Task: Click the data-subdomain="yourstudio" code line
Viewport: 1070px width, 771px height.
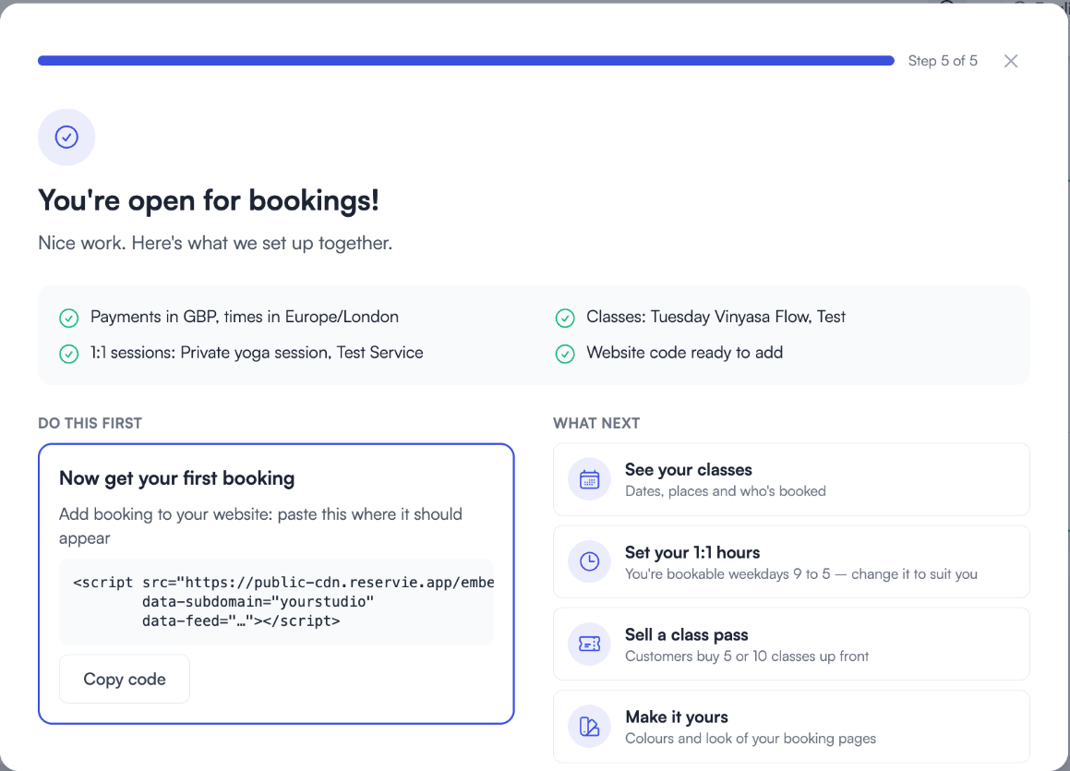Action: click(258, 602)
